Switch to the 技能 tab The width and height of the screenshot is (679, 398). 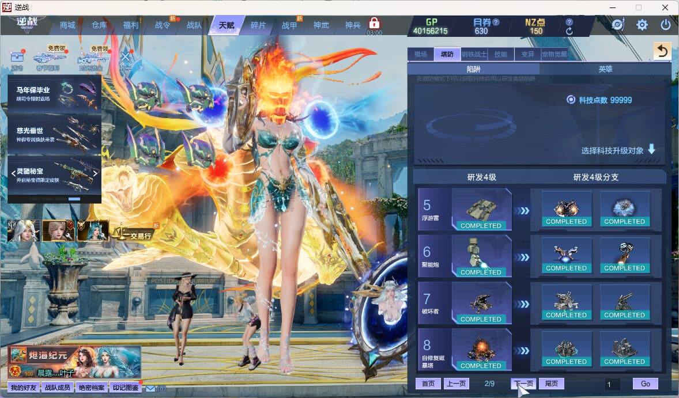500,54
